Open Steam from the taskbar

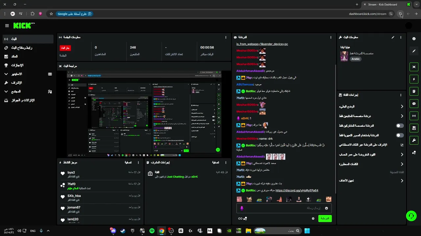pyautogui.click(x=122, y=231)
